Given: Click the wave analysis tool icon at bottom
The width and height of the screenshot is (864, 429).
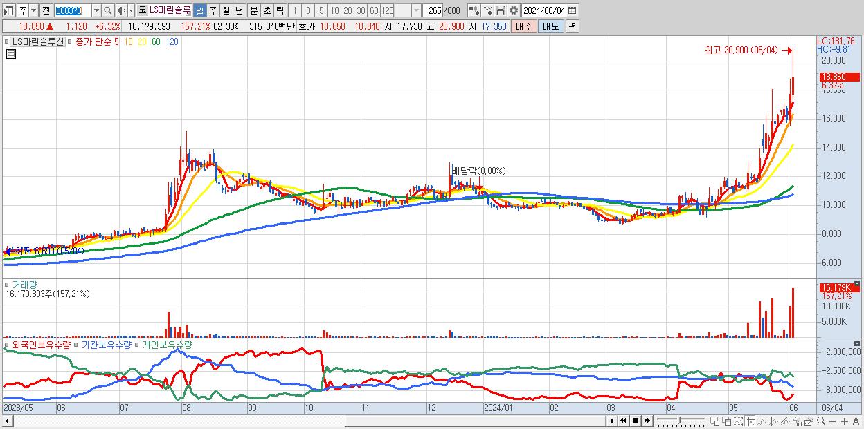Looking at the screenshot, I should coord(774,421).
